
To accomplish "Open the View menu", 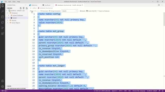I will pos(14,2).
